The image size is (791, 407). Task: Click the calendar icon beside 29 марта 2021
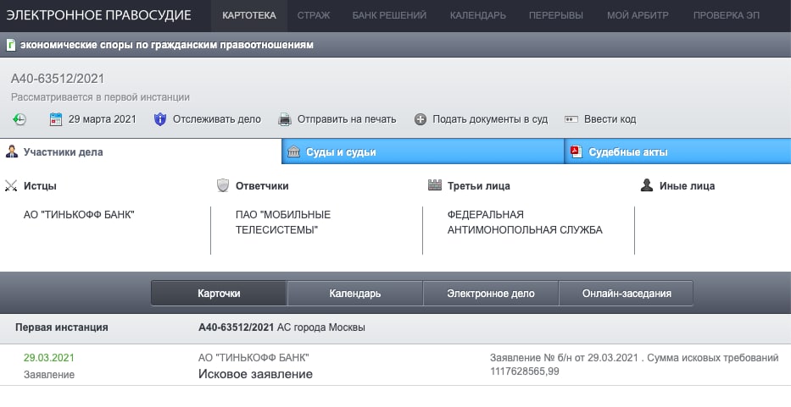pos(55,119)
